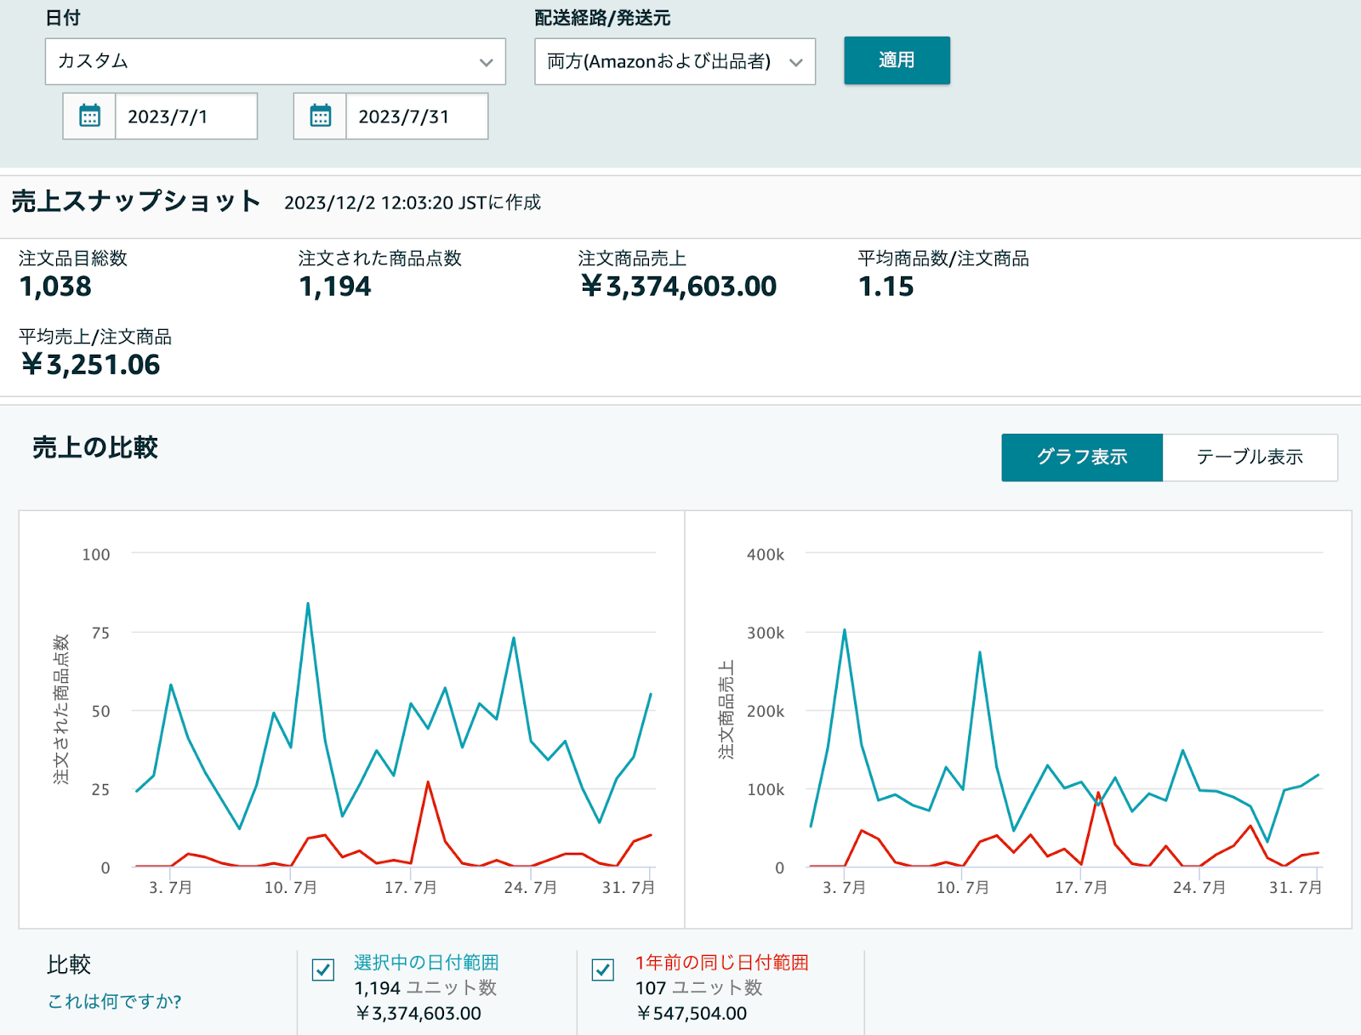Screen dimensions: 1361x1035
Task: Open the start date calendar icon
Action: (89, 116)
